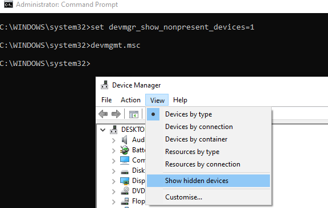Click the DVD drives category icon
The image size is (328, 208).
tap(125, 191)
